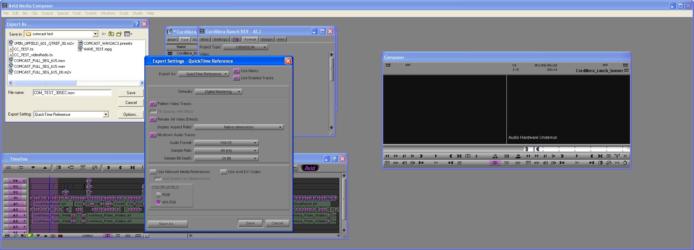
Task: Toggle Render All Video Effects checkbox
Action: pos(153,119)
